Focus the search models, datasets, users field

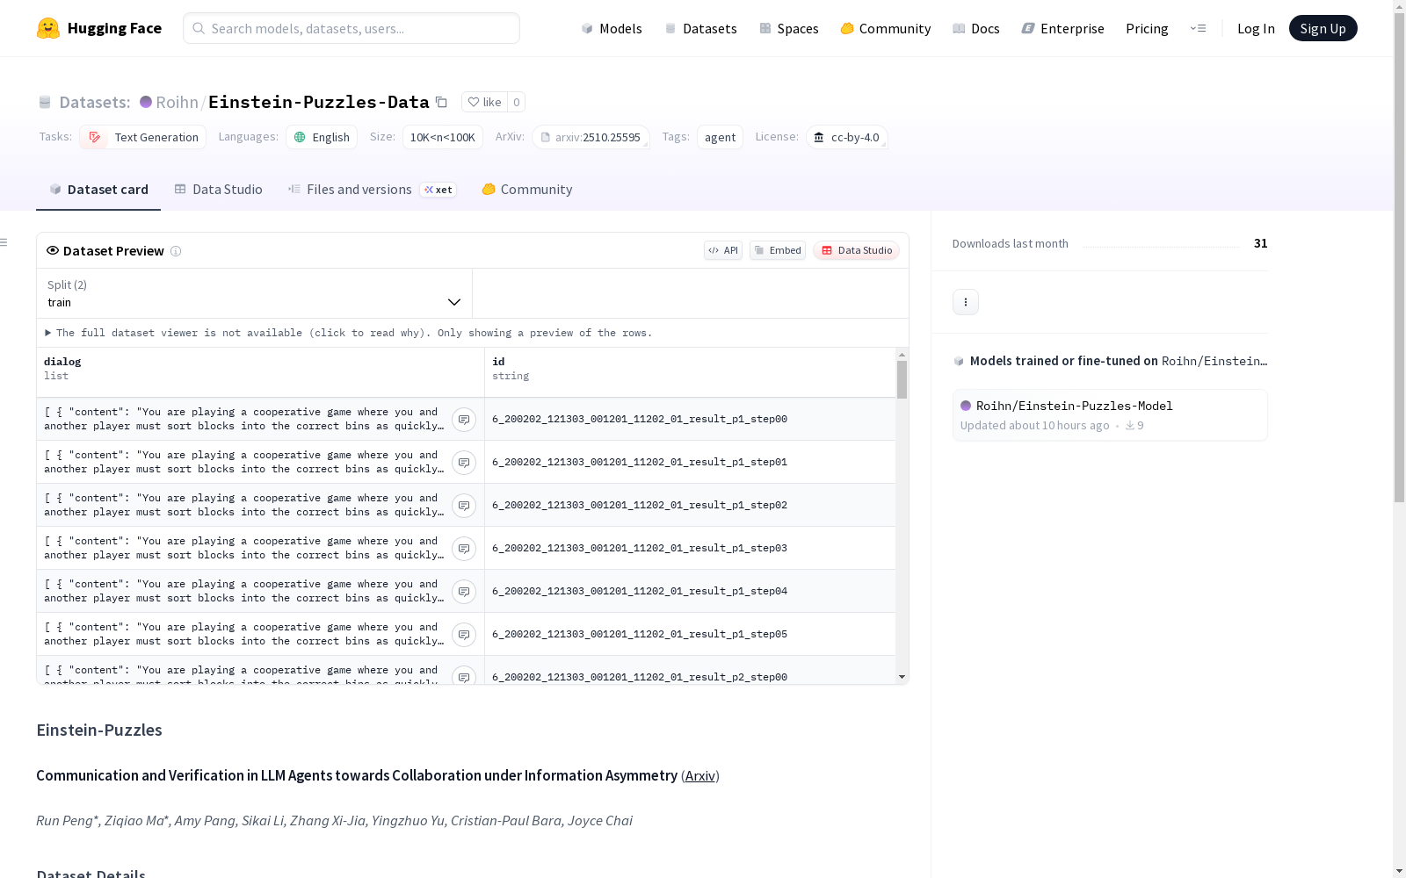coord(351,28)
